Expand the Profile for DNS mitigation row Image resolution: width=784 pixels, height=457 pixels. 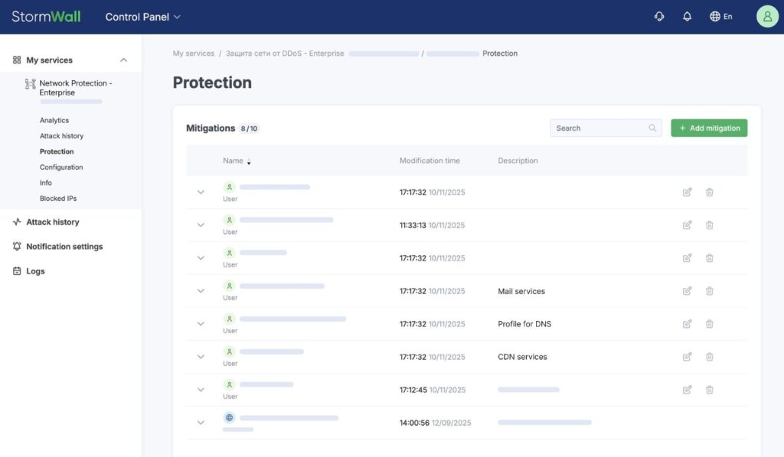pos(201,323)
